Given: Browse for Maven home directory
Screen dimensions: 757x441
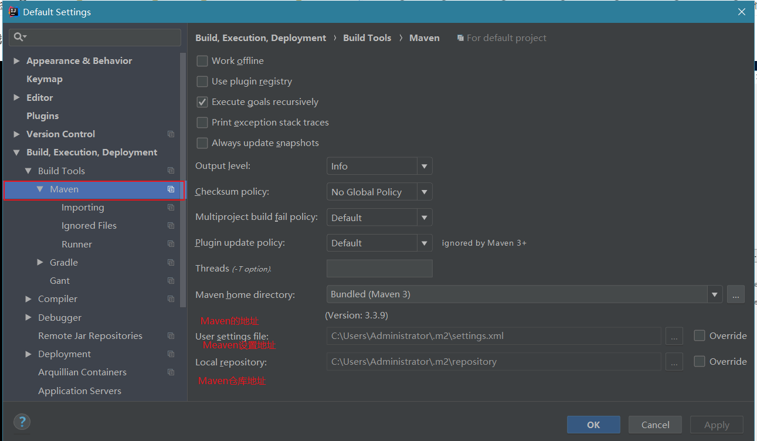Looking at the screenshot, I should pos(736,294).
